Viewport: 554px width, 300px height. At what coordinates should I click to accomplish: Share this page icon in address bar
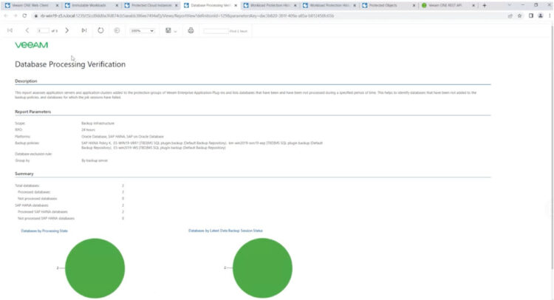point(510,16)
